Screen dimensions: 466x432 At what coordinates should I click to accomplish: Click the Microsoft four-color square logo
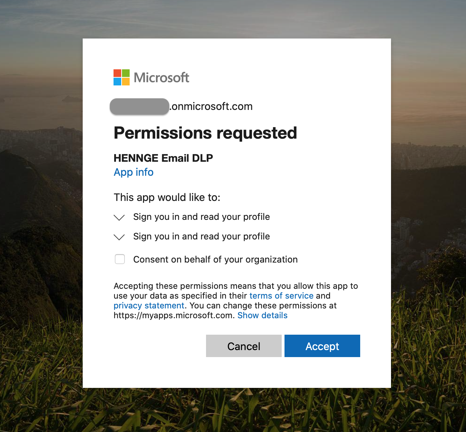pyautogui.click(x=122, y=77)
